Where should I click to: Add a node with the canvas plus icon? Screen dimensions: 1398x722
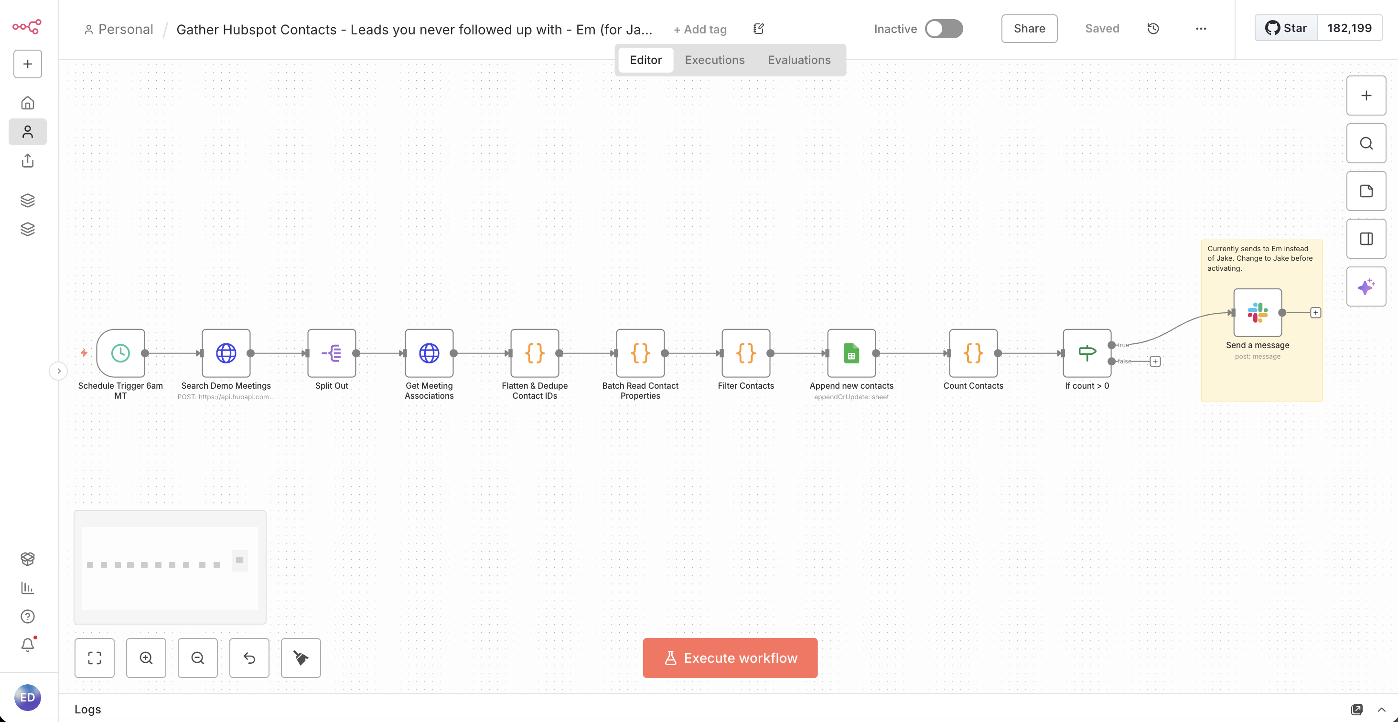coord(1366,95)
